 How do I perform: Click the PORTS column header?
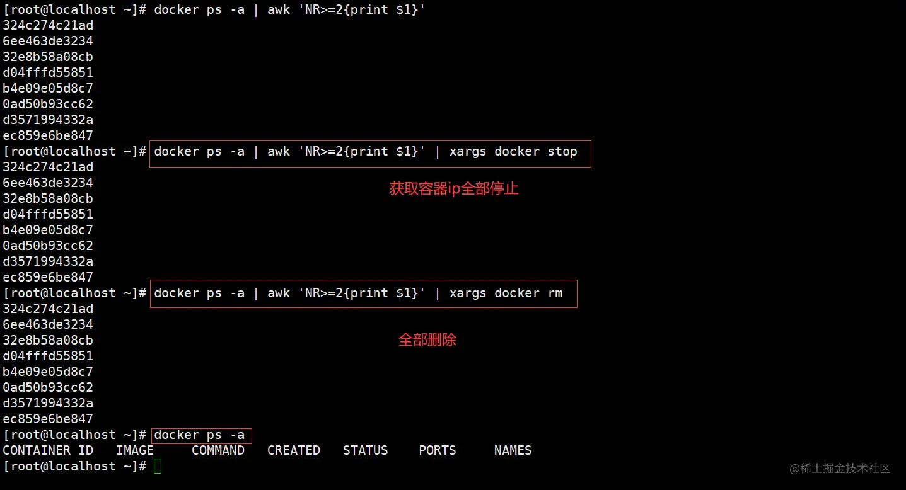[438, 450]
